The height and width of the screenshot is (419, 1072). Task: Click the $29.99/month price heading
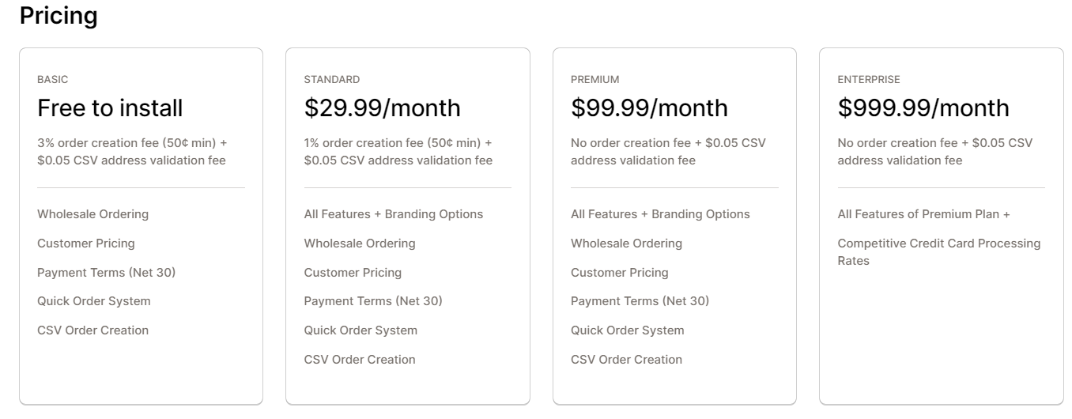tap(383, 108)
